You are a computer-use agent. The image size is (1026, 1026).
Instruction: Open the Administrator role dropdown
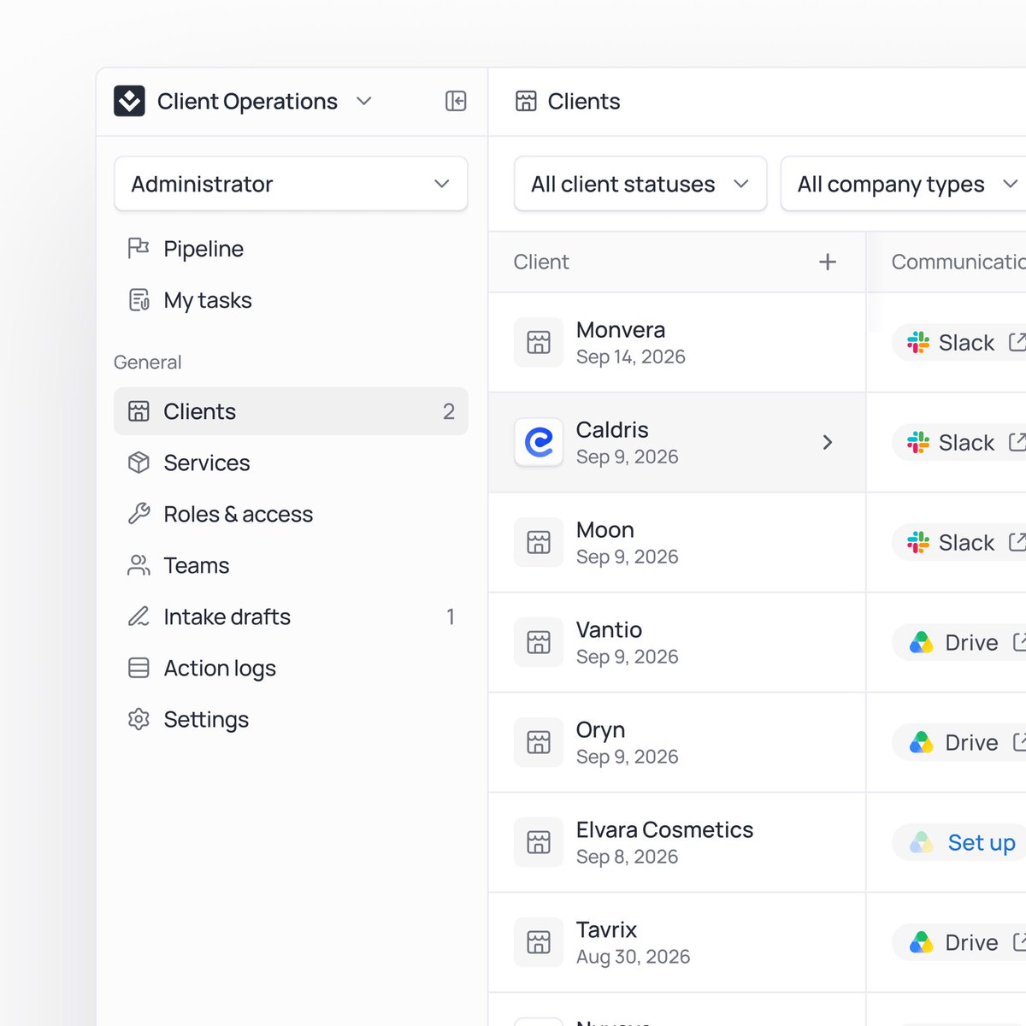pyautogui.click(x=291, y=184)
